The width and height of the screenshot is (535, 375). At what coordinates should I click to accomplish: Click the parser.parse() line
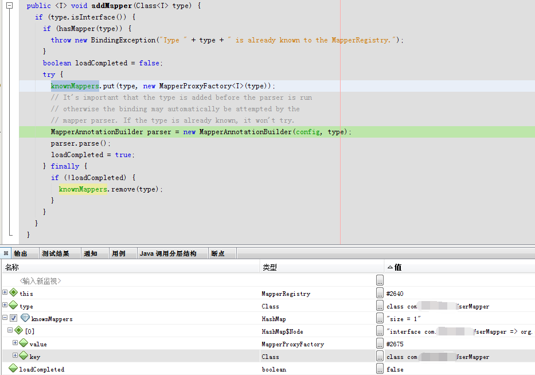(80, 143)
